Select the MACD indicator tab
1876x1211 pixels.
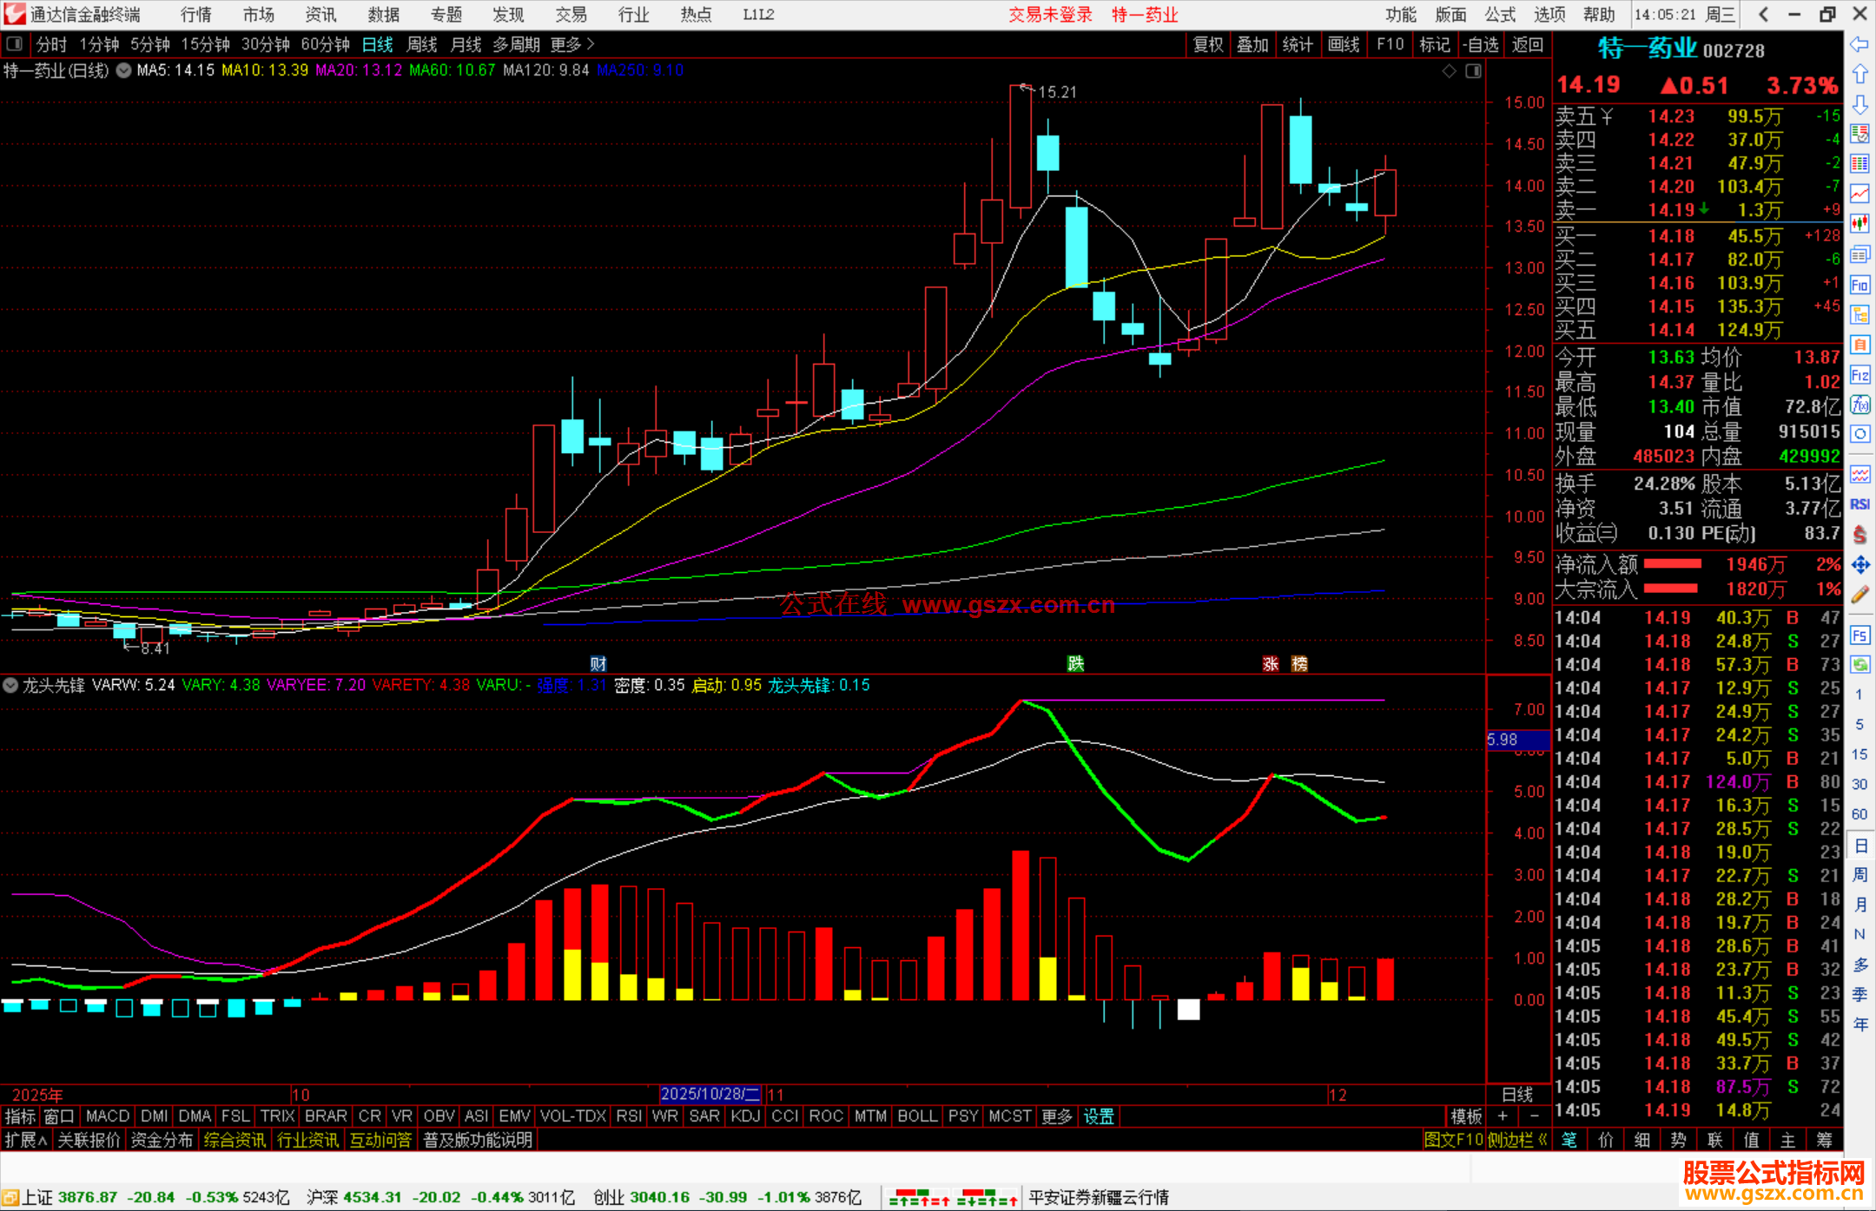108,1116
